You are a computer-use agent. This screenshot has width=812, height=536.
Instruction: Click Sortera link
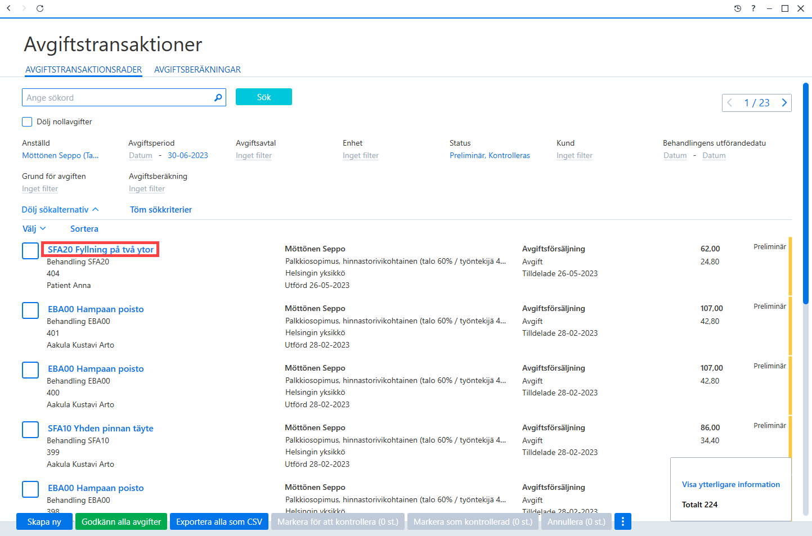84,228
